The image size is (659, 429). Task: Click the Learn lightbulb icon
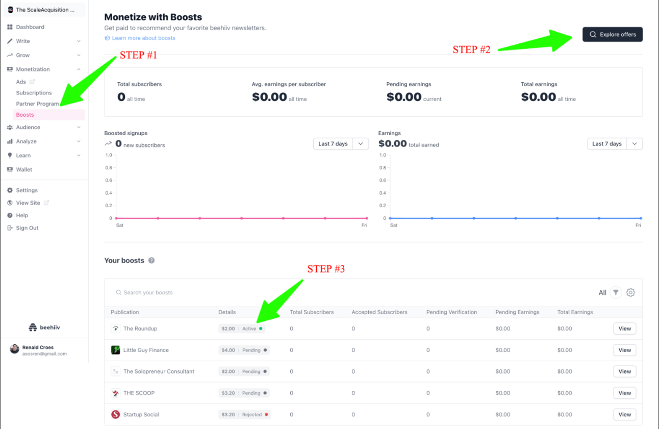click(x=10, y=156)
